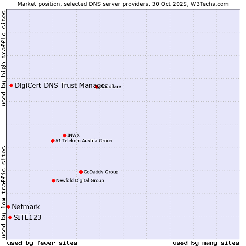This screenshot has height=246, width=246.
Task: Click the 'used by fewer sites' axis label
Action: coord(42,243)
